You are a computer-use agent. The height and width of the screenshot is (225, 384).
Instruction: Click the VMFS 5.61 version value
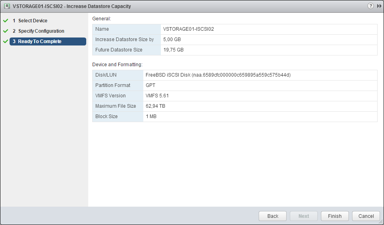[x=157, y=96]
